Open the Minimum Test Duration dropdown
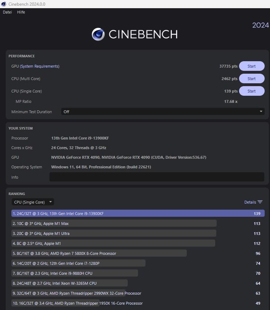 tap(163, 112)
